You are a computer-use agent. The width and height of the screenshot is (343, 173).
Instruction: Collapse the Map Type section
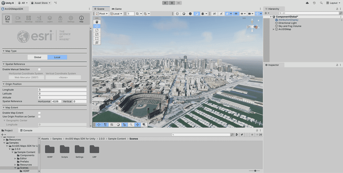(3, 51)
